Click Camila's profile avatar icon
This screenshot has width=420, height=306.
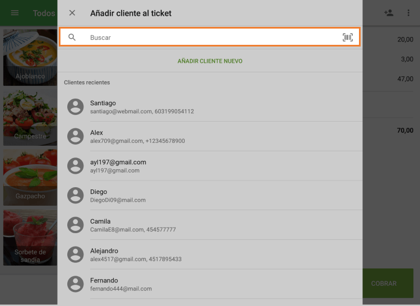[x=76, y=225]
